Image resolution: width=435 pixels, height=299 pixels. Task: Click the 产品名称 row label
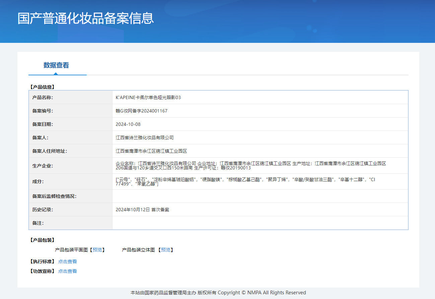(x=43, y=97)
